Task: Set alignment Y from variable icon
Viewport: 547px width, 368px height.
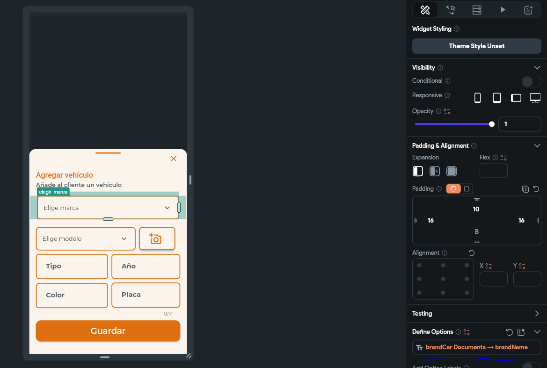Action: (522, 266)
